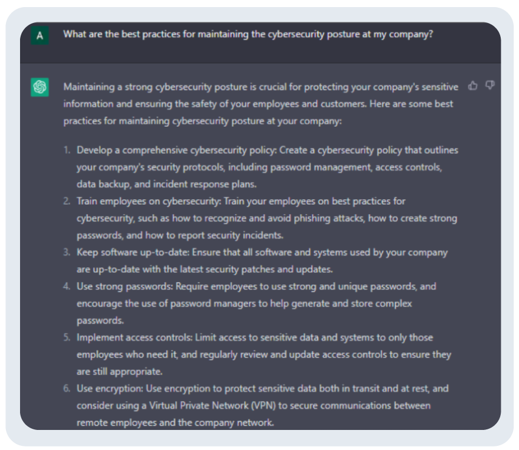Click the phrase 'are still appropriate' in item 5
Image resolution: width=519 pixels, height=450 pixels.
coord(119,372)
